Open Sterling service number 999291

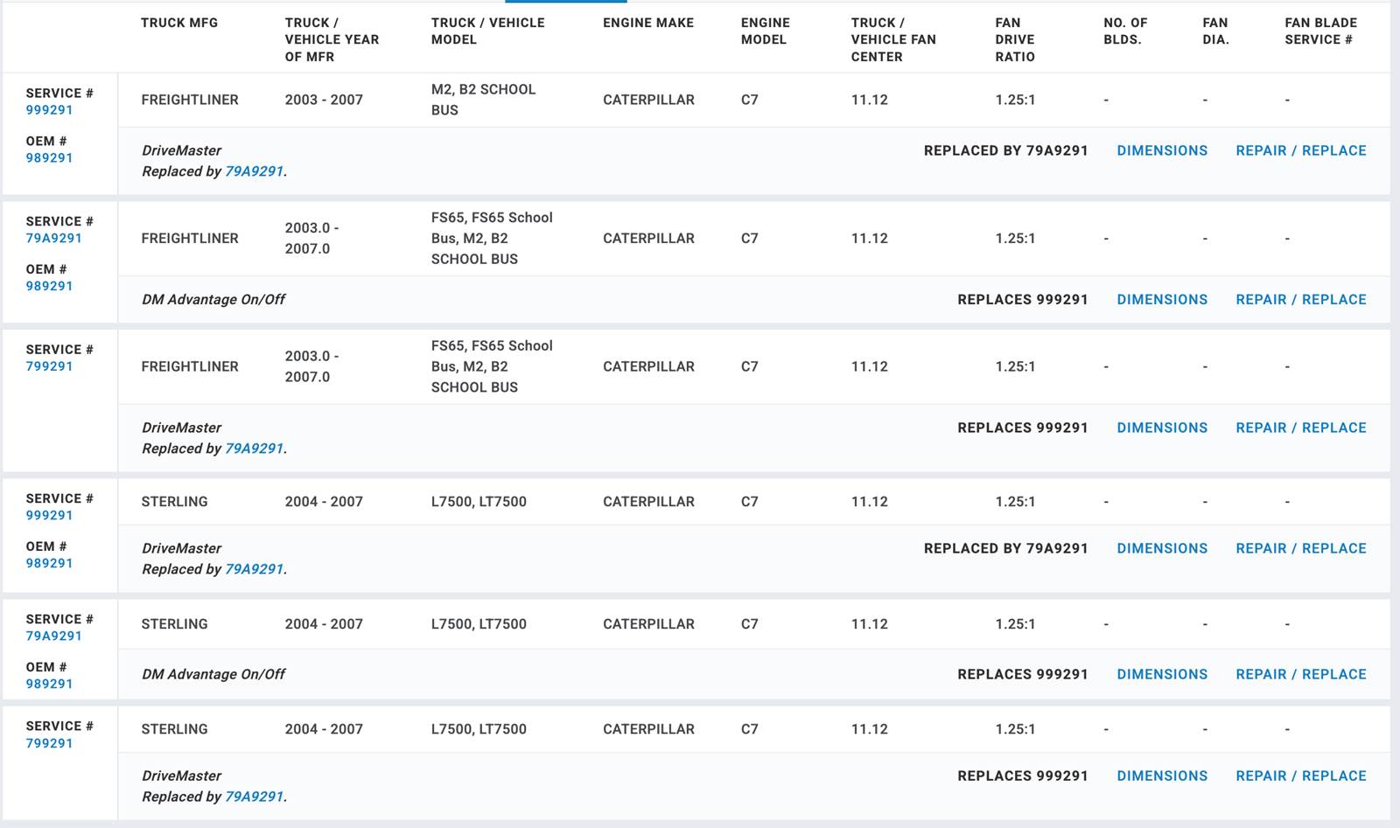tap(49, 515)
